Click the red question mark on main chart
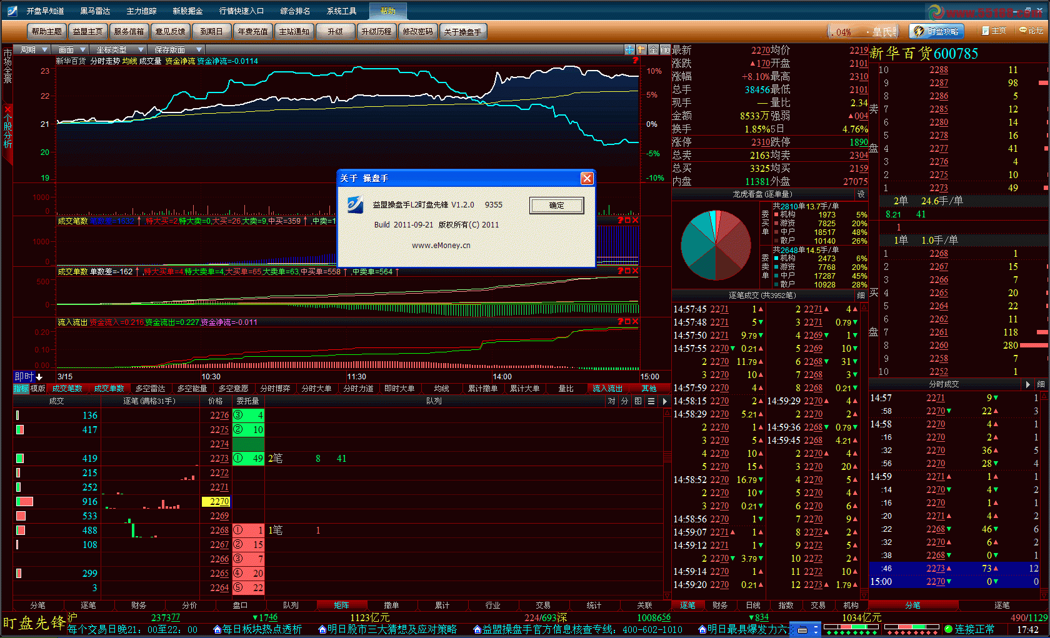Viewport: 1050px width, 638px height. click(636, 61)
